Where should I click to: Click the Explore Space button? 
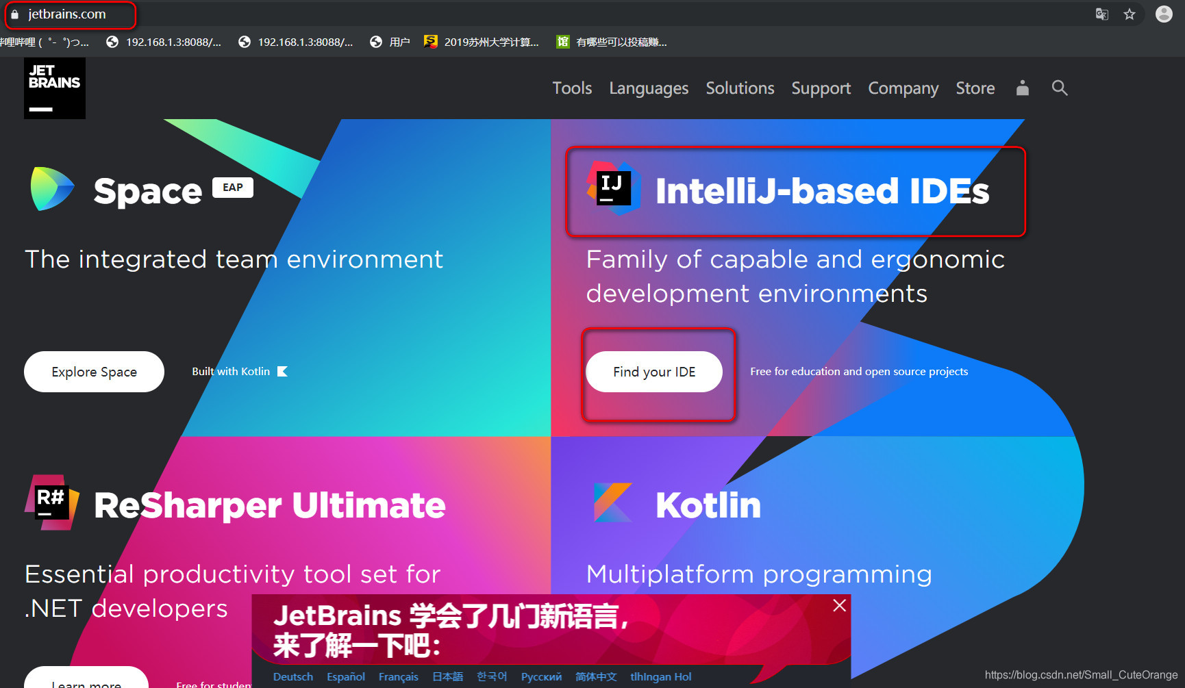(x=94, y=372)
